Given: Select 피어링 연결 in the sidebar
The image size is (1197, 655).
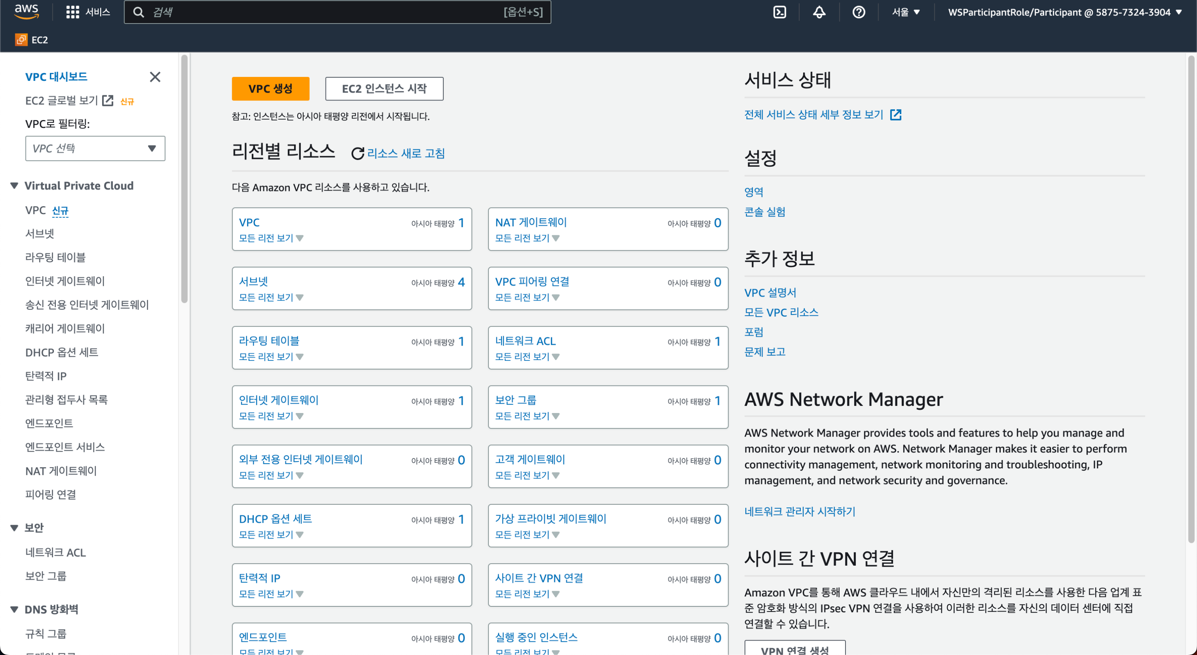Looking at the screenshot, I should click(51, 495).
